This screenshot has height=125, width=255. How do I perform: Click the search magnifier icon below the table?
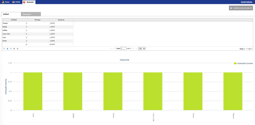[x=4, y=48]
